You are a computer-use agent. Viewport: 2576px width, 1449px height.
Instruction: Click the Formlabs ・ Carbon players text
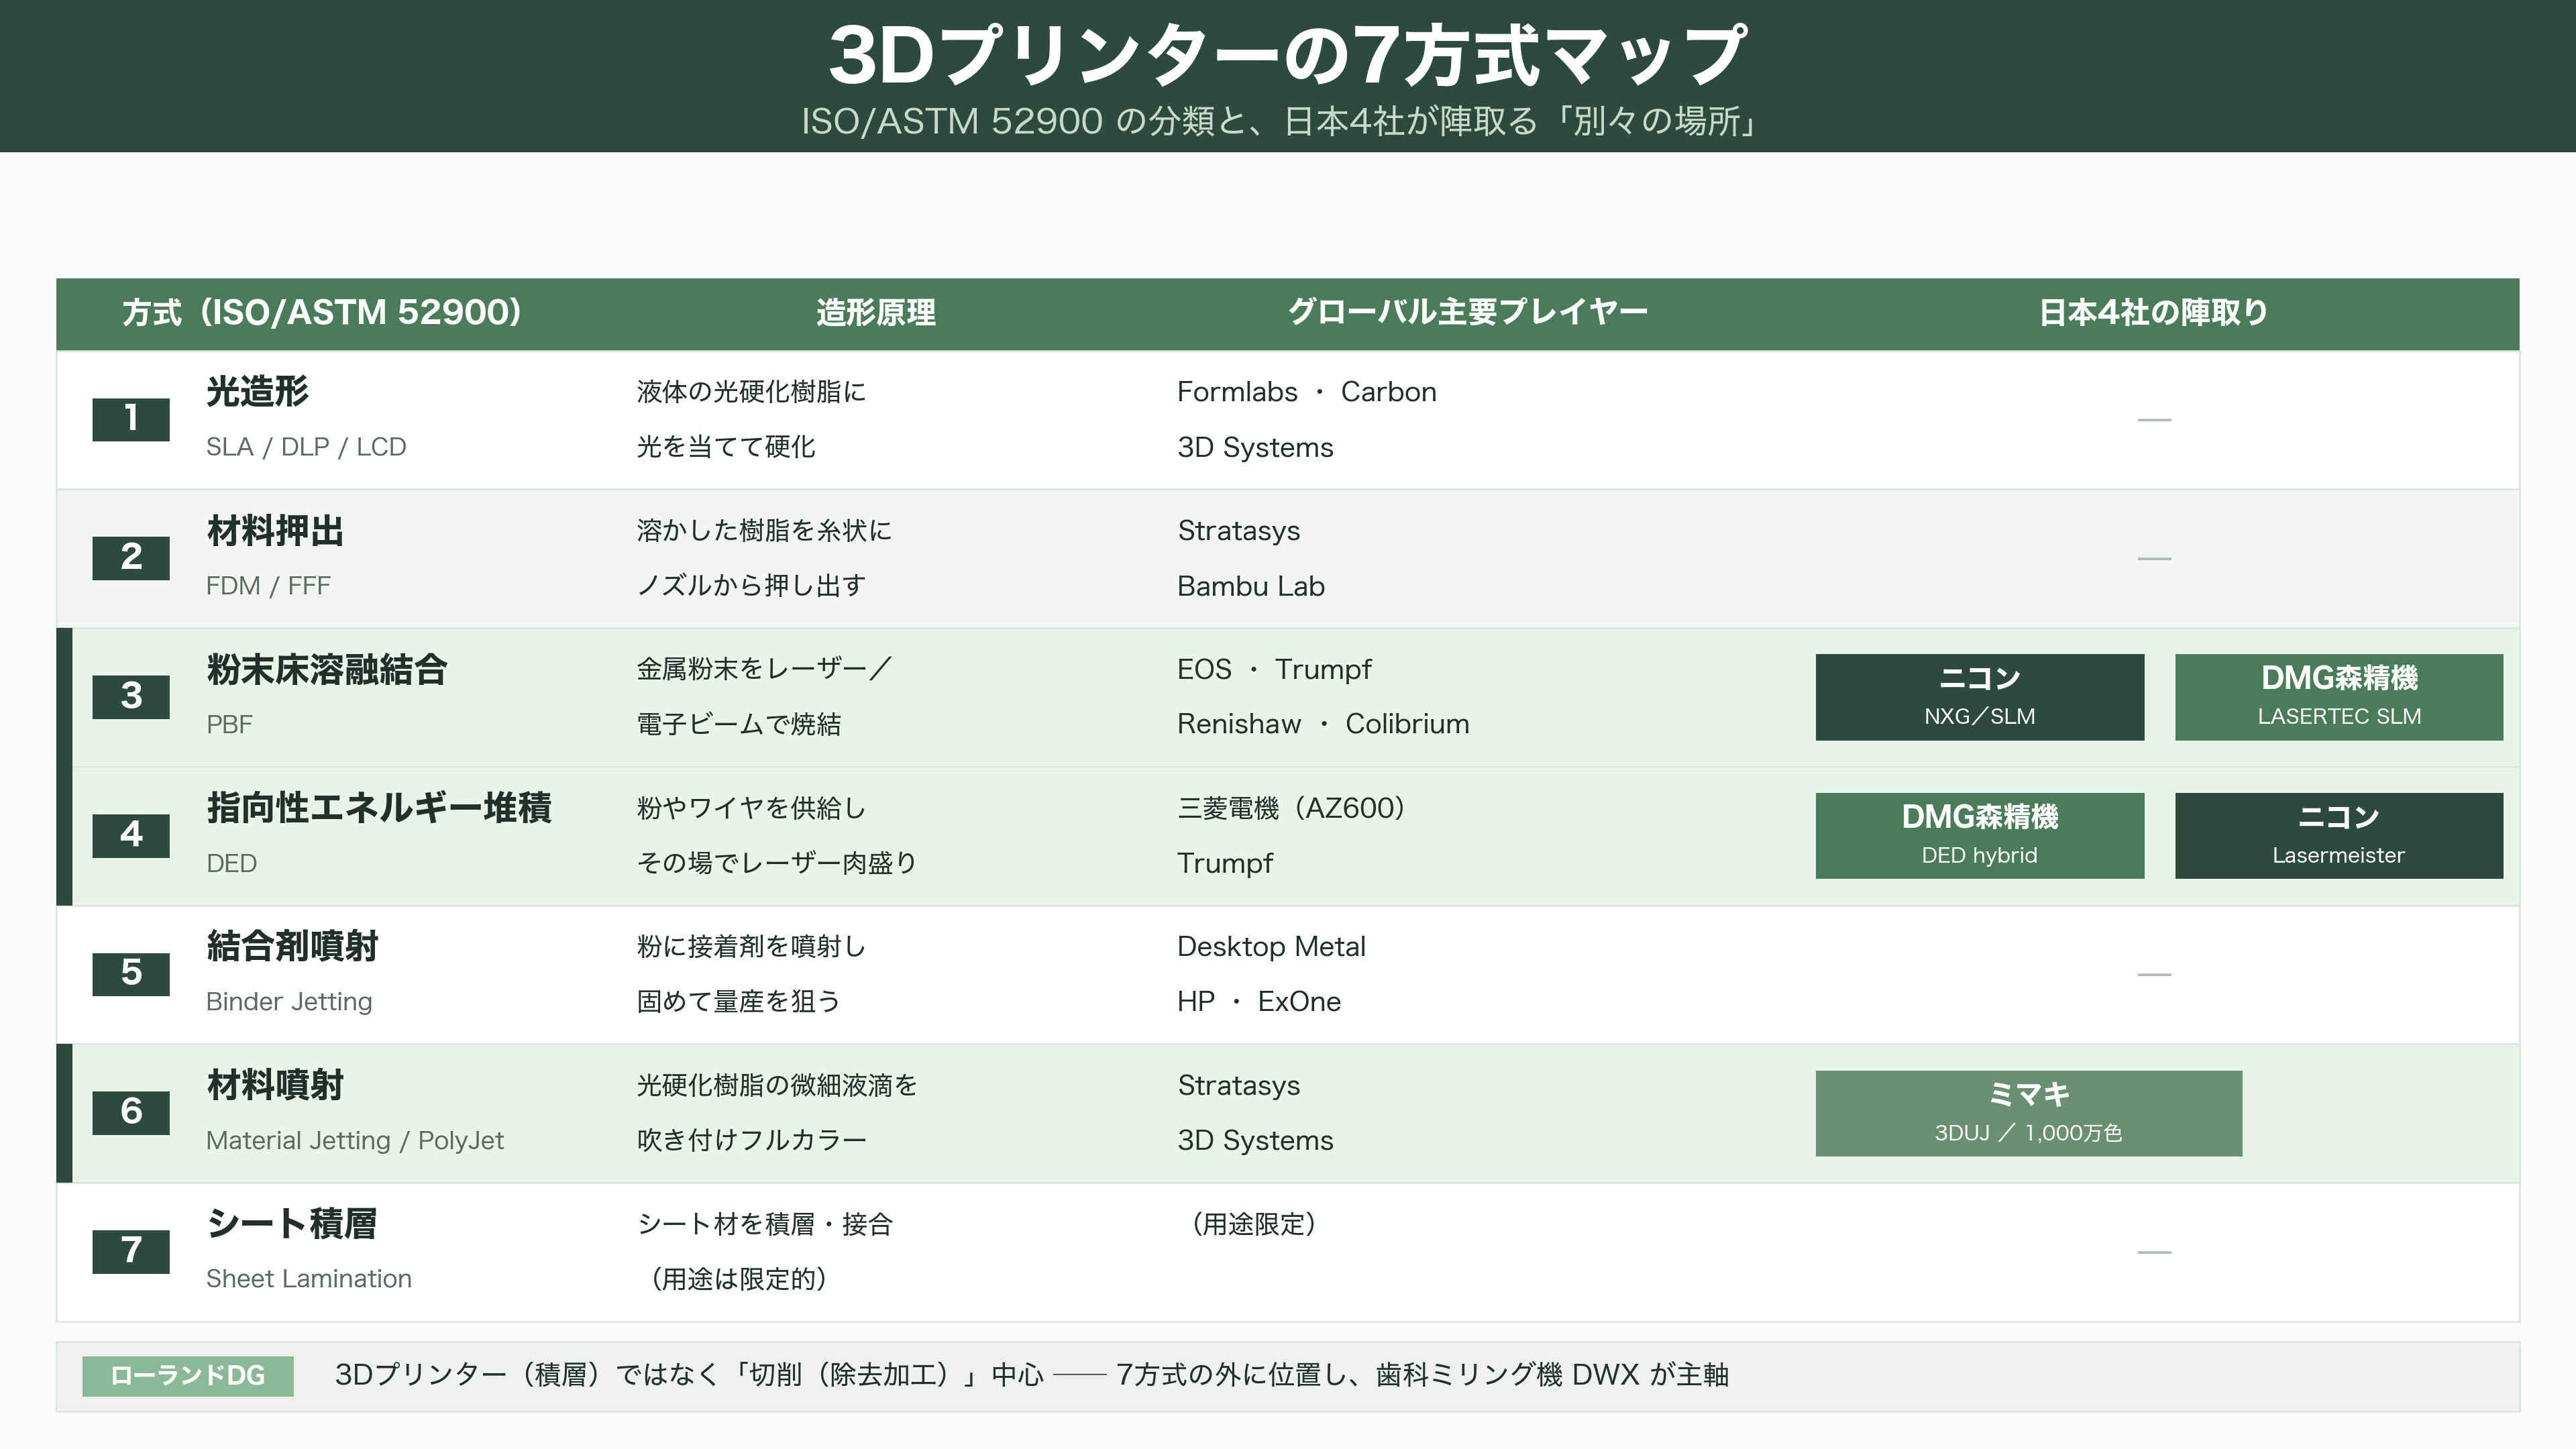[1307, 392]
